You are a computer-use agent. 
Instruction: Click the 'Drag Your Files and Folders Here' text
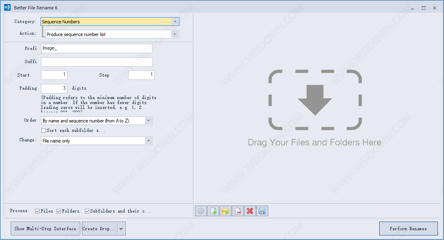[x=315, y=143]
